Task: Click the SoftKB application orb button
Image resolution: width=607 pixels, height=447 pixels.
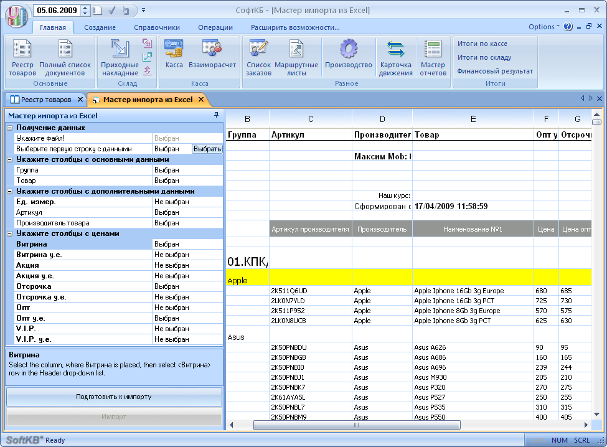Action: pos(16,16)
